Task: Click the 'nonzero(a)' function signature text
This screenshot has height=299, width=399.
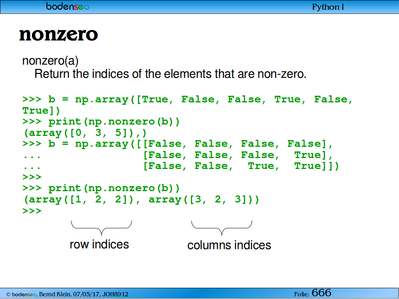Action: 50,61
